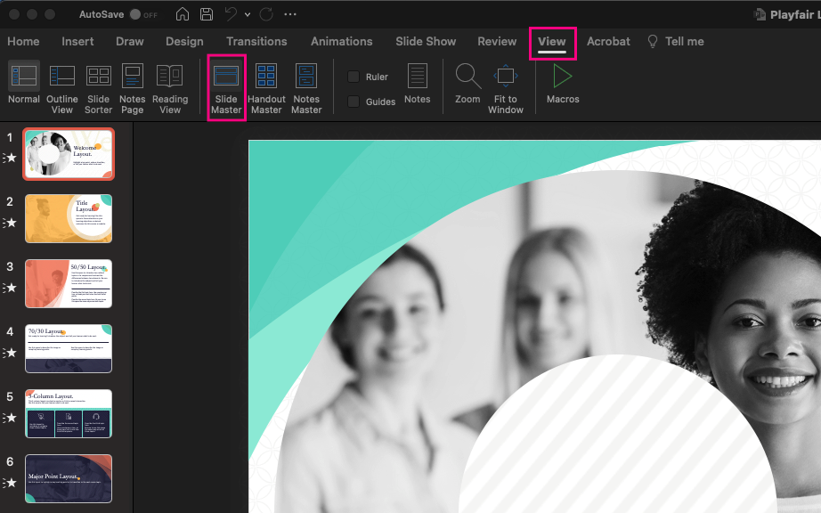Select Notes Page view
Screen dimensions: 821x513
click(x=132, y=85)
